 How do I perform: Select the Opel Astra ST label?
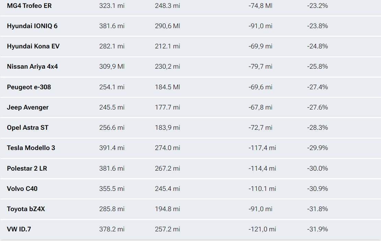click(x=28, y=127)
